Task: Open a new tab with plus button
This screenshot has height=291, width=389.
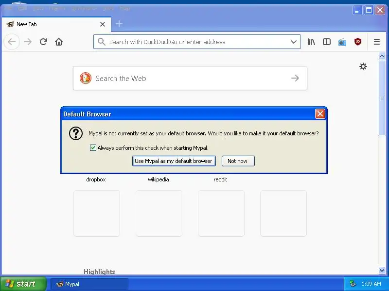Action: pos(119,24)
